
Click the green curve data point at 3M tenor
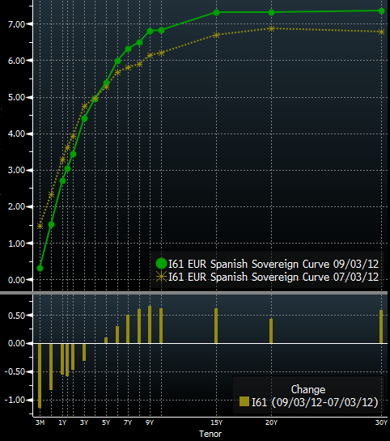point(40,268)
